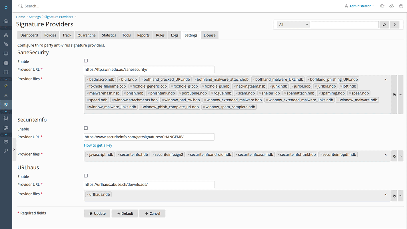Viewport: 407px width, 229px height.
Task: Switch to the Statistics tab
Action: [x=109, y=35]
